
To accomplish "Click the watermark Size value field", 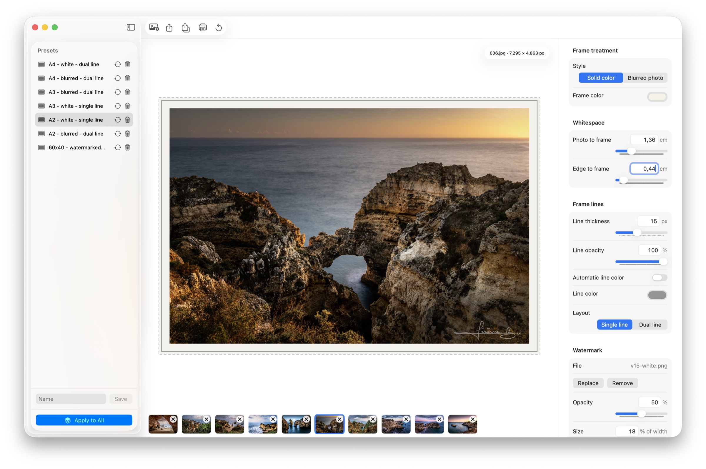I will coord(627,431).
